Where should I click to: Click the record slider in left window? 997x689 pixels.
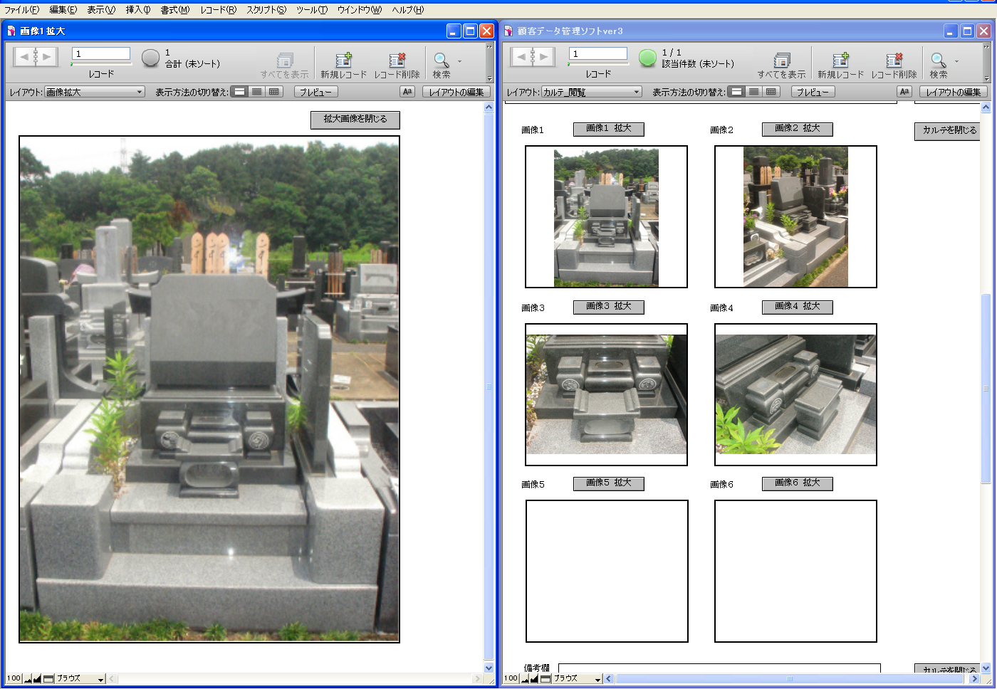pos(100,65)
